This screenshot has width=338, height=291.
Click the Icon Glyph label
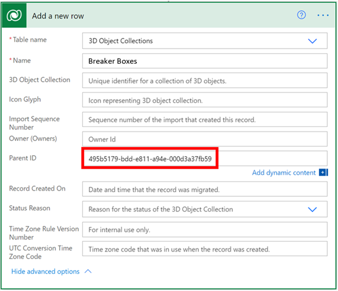click(25, 99)
